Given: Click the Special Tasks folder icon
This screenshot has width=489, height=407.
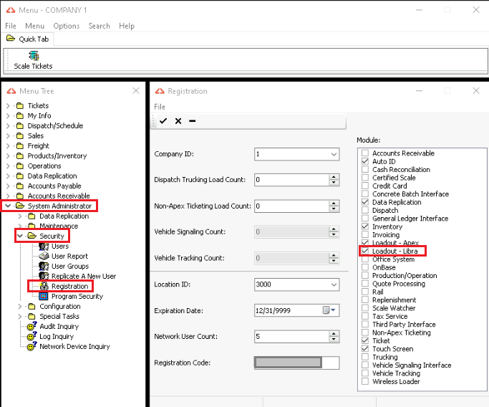Looking at the screenshot, I should point(32,316).
